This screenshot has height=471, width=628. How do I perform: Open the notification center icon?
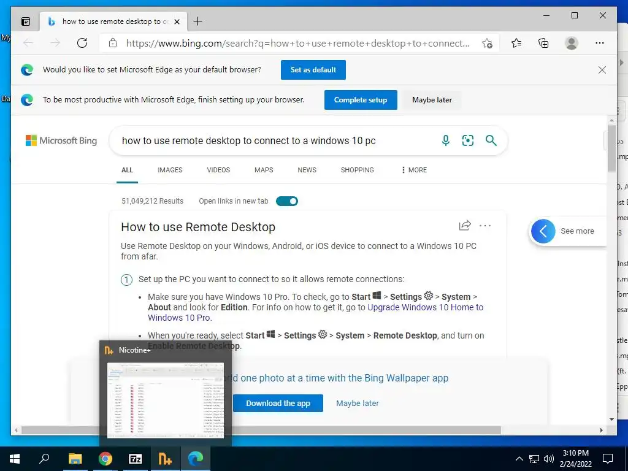608,459
